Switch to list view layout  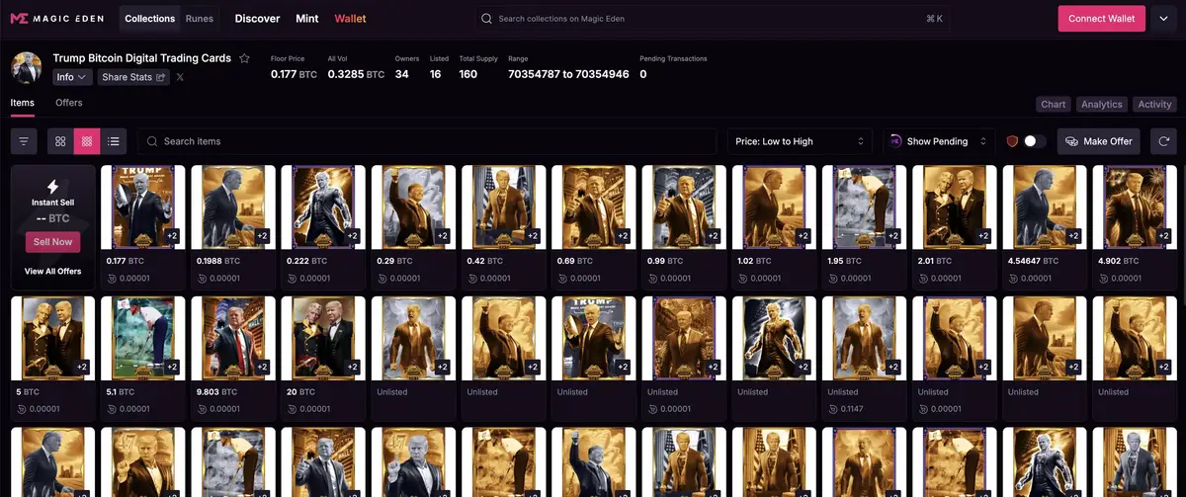click(114, 141)
